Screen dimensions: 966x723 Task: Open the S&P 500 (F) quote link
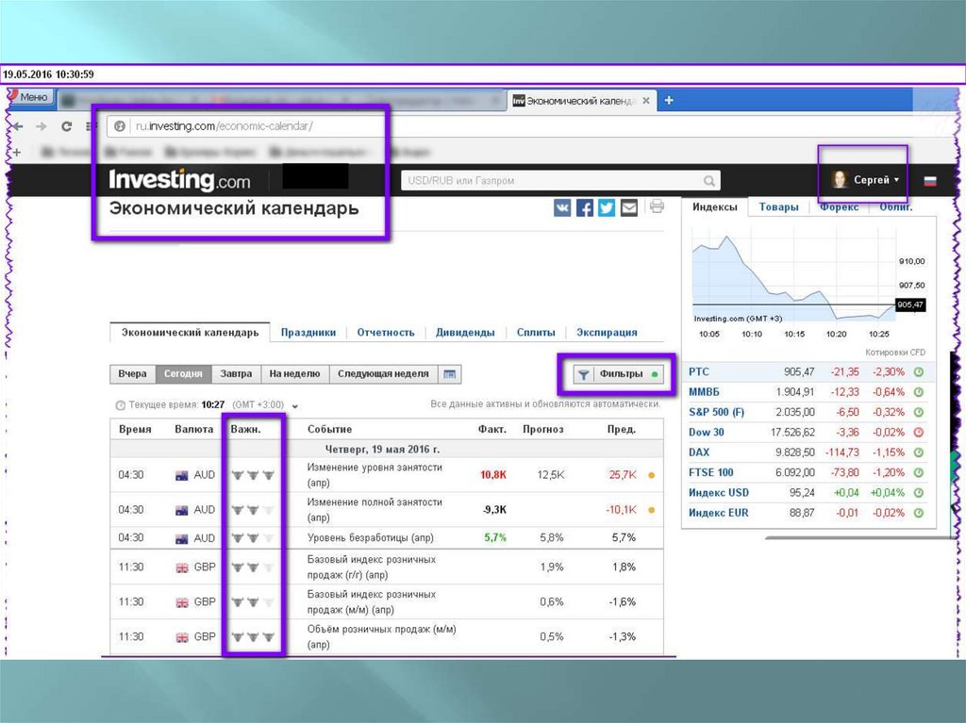pos(716,412)
